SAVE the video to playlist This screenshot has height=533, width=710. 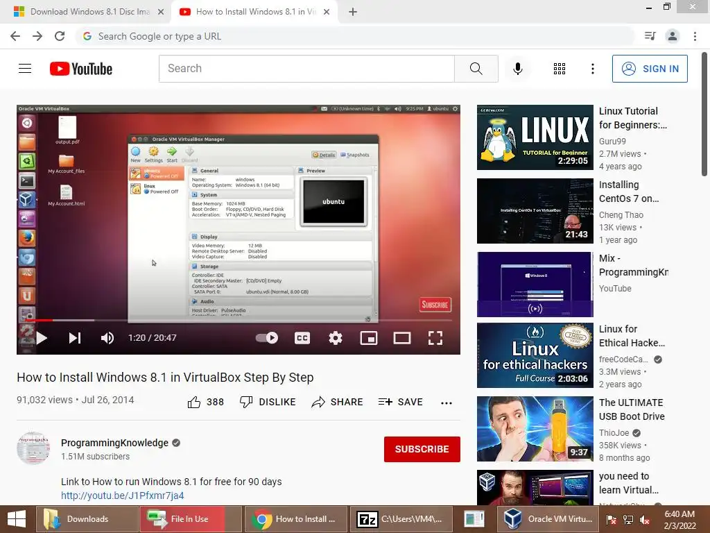(x=400, y=402)
